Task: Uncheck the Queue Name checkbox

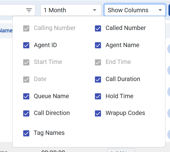Action: click(x=26, y=96)
